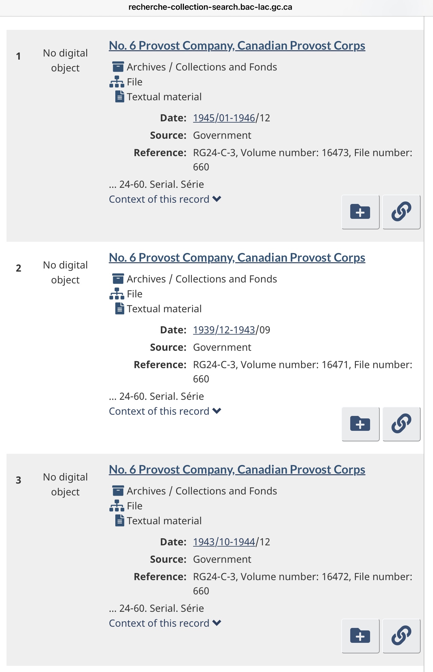The image size is (433, 672).
Task: Open third No. 6 Provost Company title link
Action: point(237,470)
